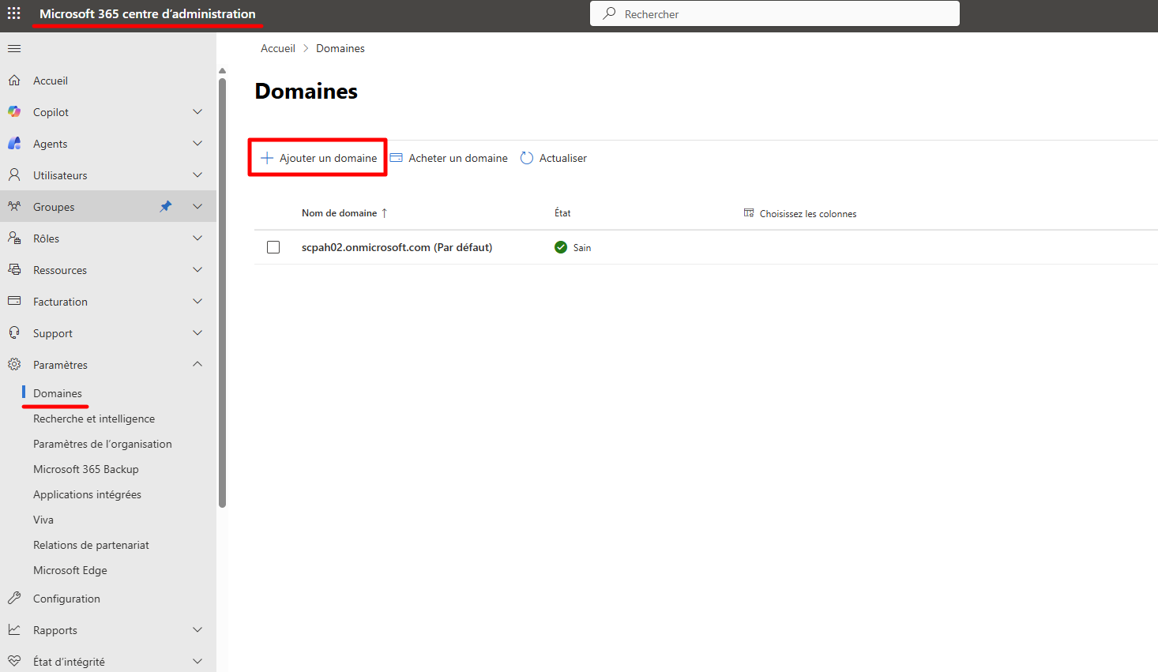This screenshot has height=672, width=1158.
Task: Click the sidebar vertical scrollbar
Action: pos(222,292)
